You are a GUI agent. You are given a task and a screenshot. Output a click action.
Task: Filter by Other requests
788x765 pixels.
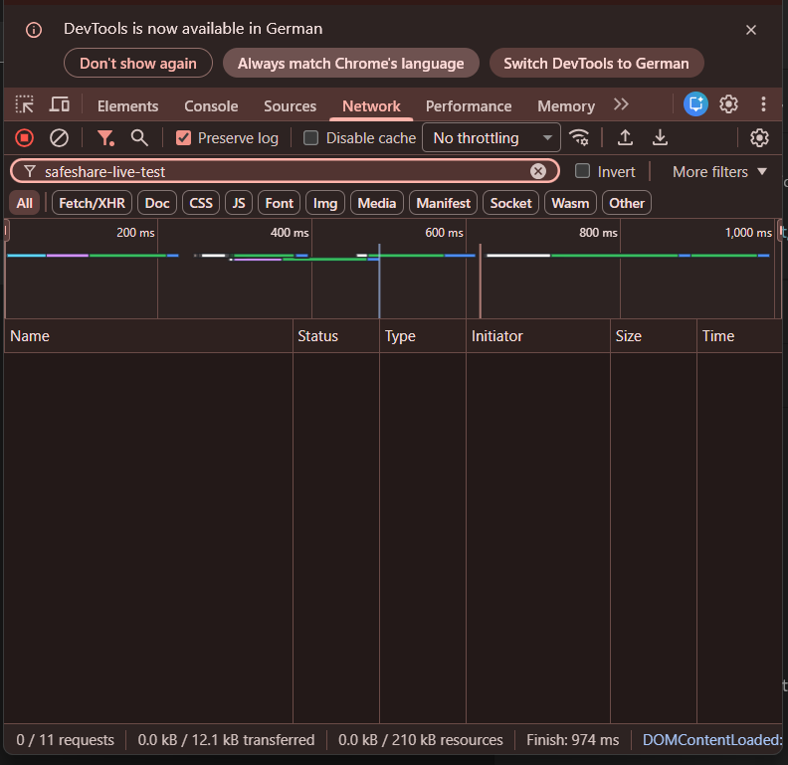627,203
